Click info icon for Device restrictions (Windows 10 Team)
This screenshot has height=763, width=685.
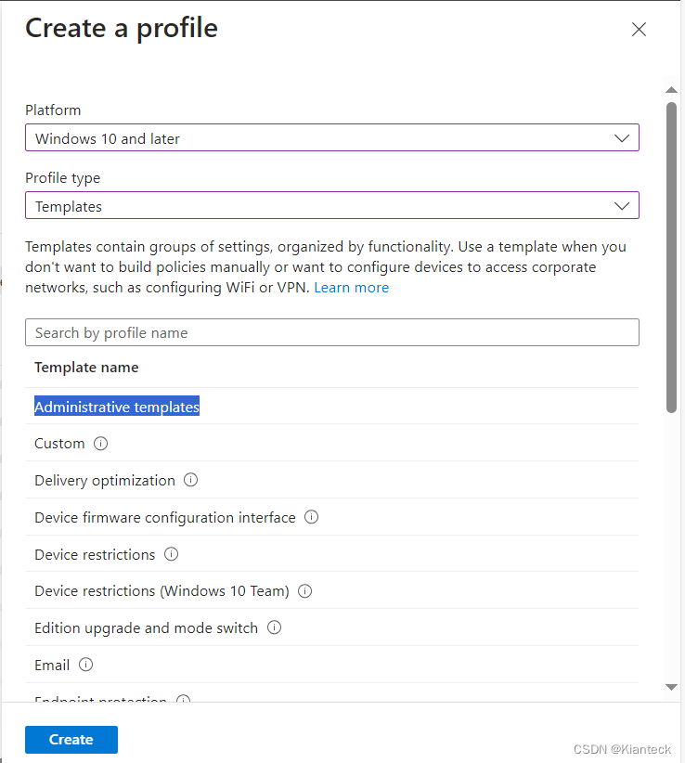coord(304,590)
